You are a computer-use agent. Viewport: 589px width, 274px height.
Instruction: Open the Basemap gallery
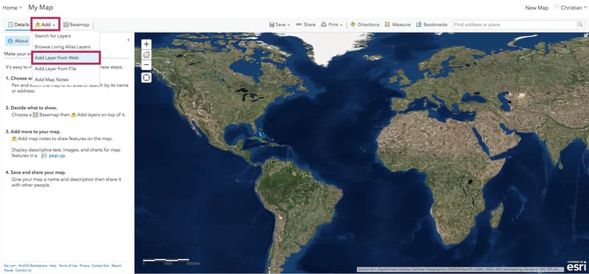(x=77, y=24)
